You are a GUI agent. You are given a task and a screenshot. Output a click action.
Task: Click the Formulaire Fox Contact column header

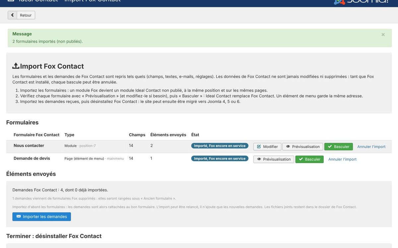pyautogui.click(x=36, y=135)
